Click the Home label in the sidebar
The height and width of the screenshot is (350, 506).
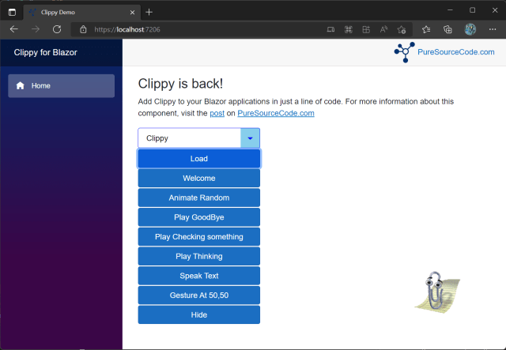pos(41,86)
